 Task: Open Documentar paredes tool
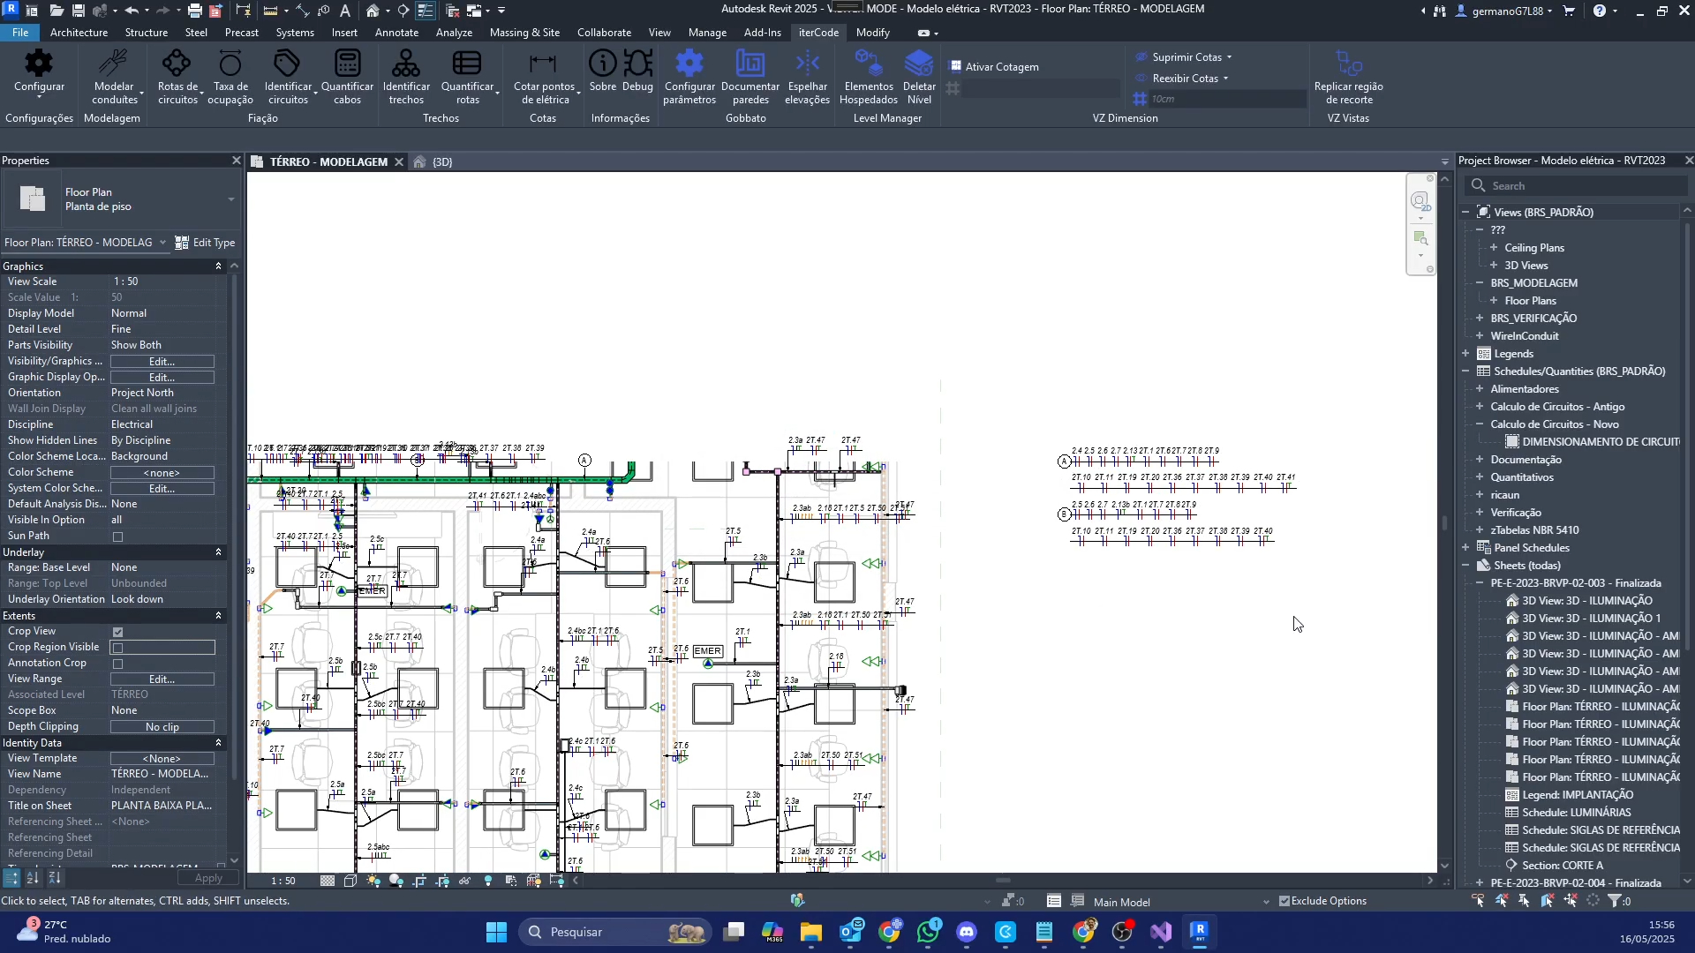(x=750, y=64)
